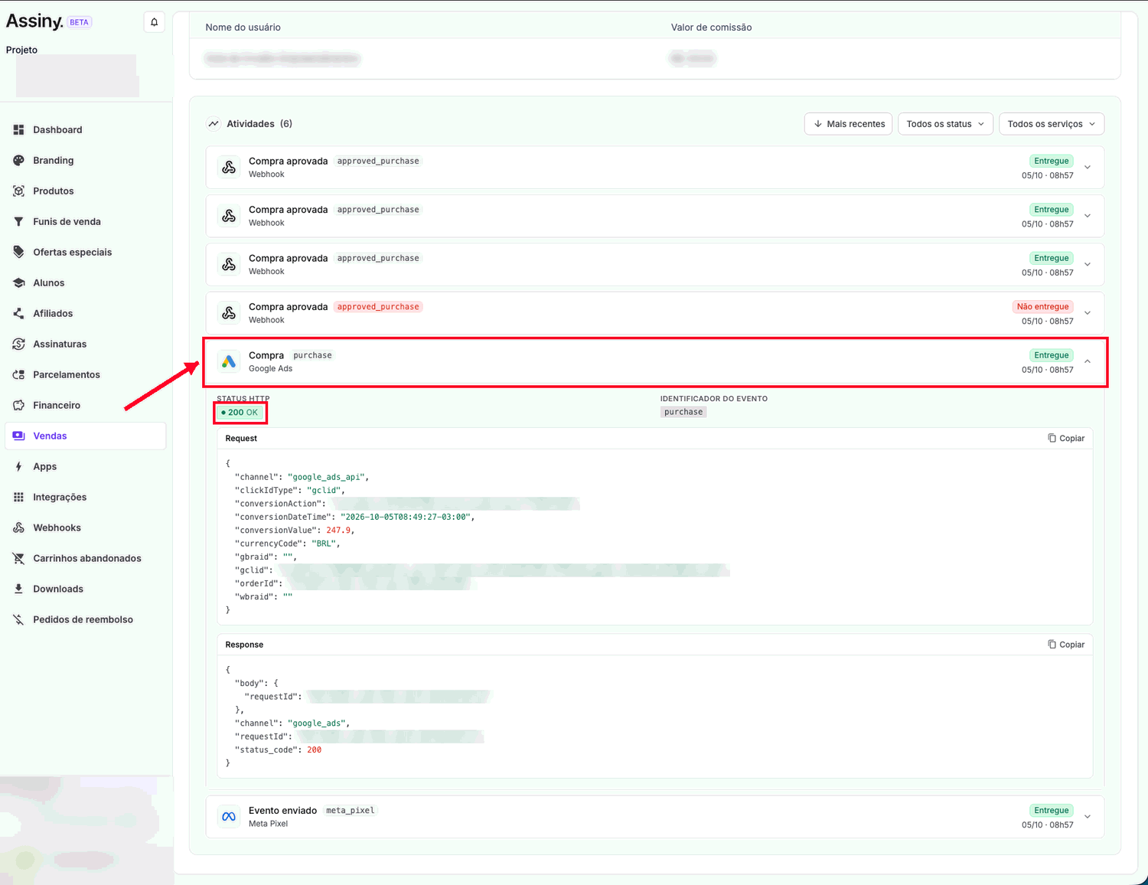
Task: Click the Valor de comissão column header
Action: click(711, 28)
